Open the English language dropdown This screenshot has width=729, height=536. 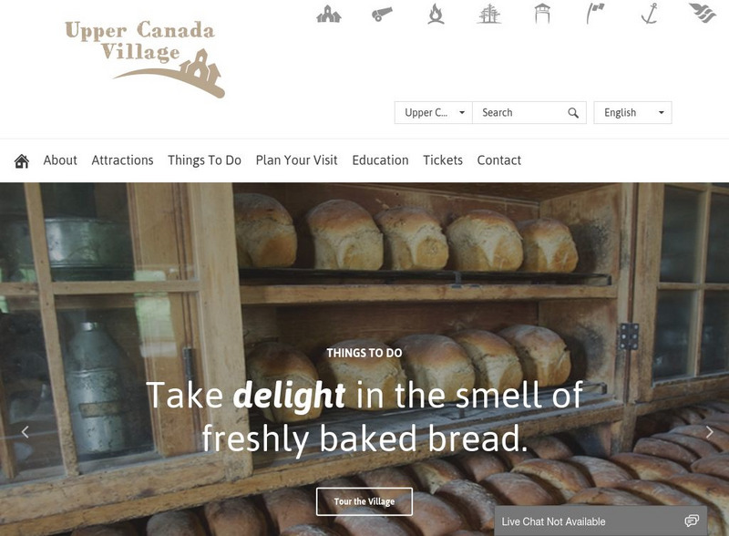pyautogui.click(x=632, y=113)
